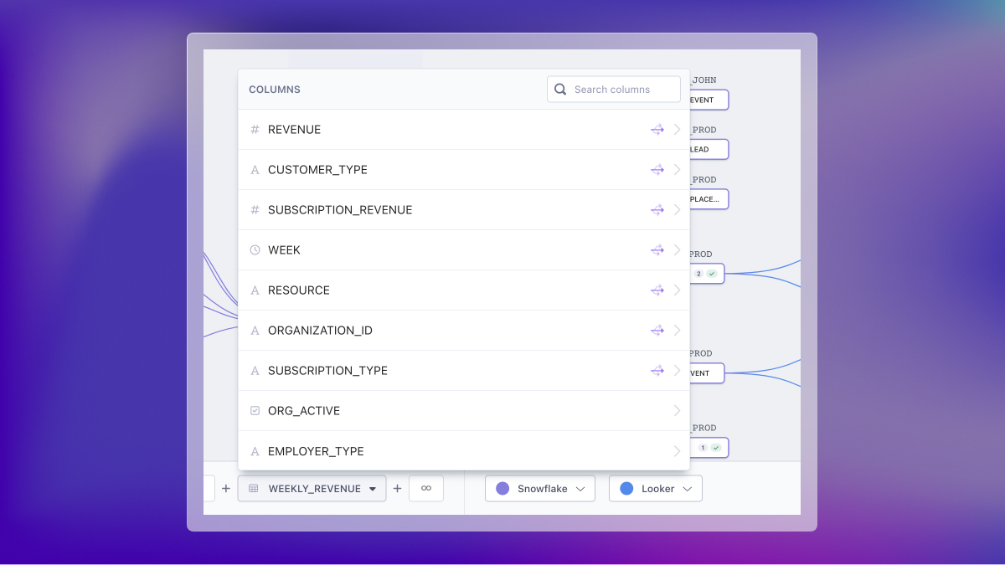
Task: Click the text type icon beside CUSTOMER_TYPE
Action: click(255, 169)
